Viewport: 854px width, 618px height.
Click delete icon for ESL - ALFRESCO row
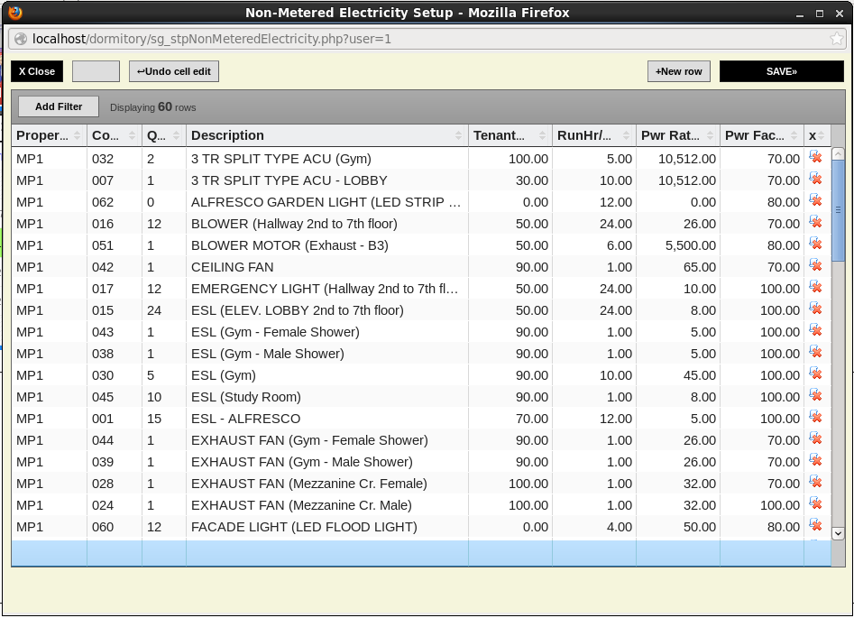pyautogui.click(x=815, y=418)
